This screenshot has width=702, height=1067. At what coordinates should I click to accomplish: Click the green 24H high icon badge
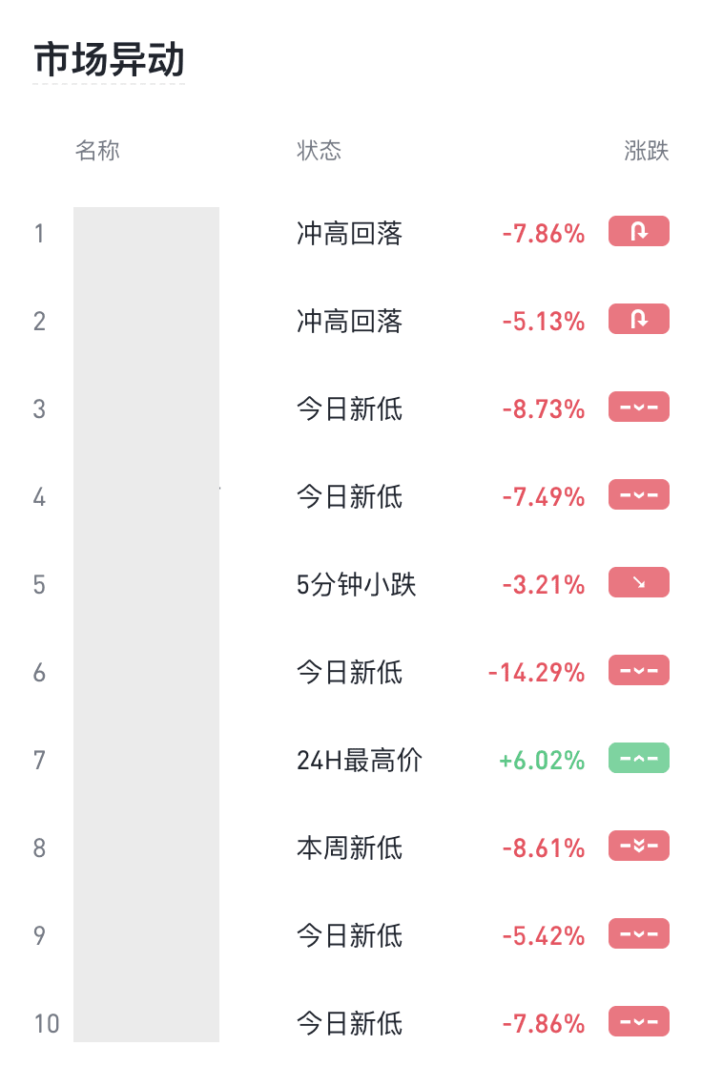point(638,759)
